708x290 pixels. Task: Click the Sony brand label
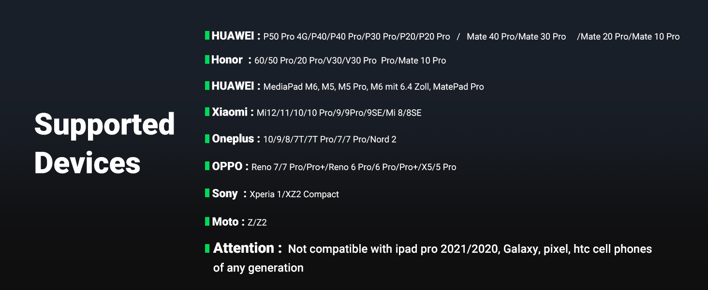pyautogui.click(x=225, y=193)
